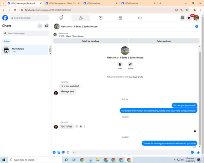The width and height of the screenshot is (204, 163).
Task: Click the zoom magnifier icon in address bar
Action: pyautogui.click(x=182, y=10)
